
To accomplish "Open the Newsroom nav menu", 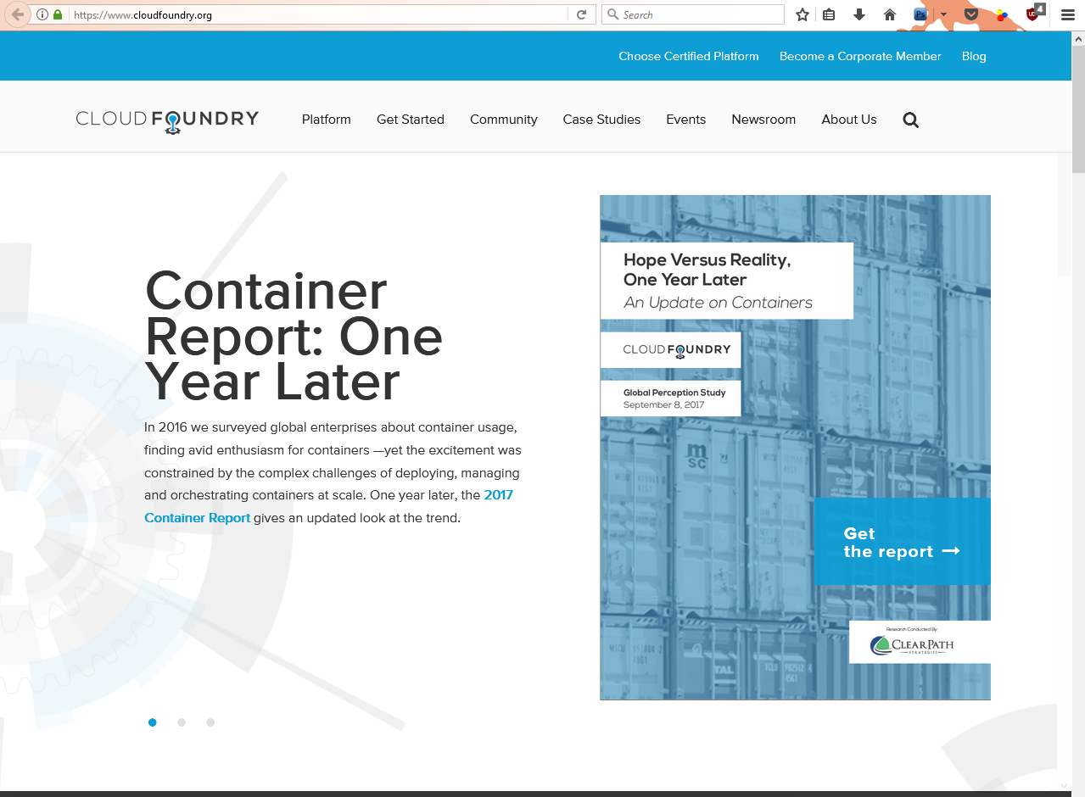I will pos(763,120).
